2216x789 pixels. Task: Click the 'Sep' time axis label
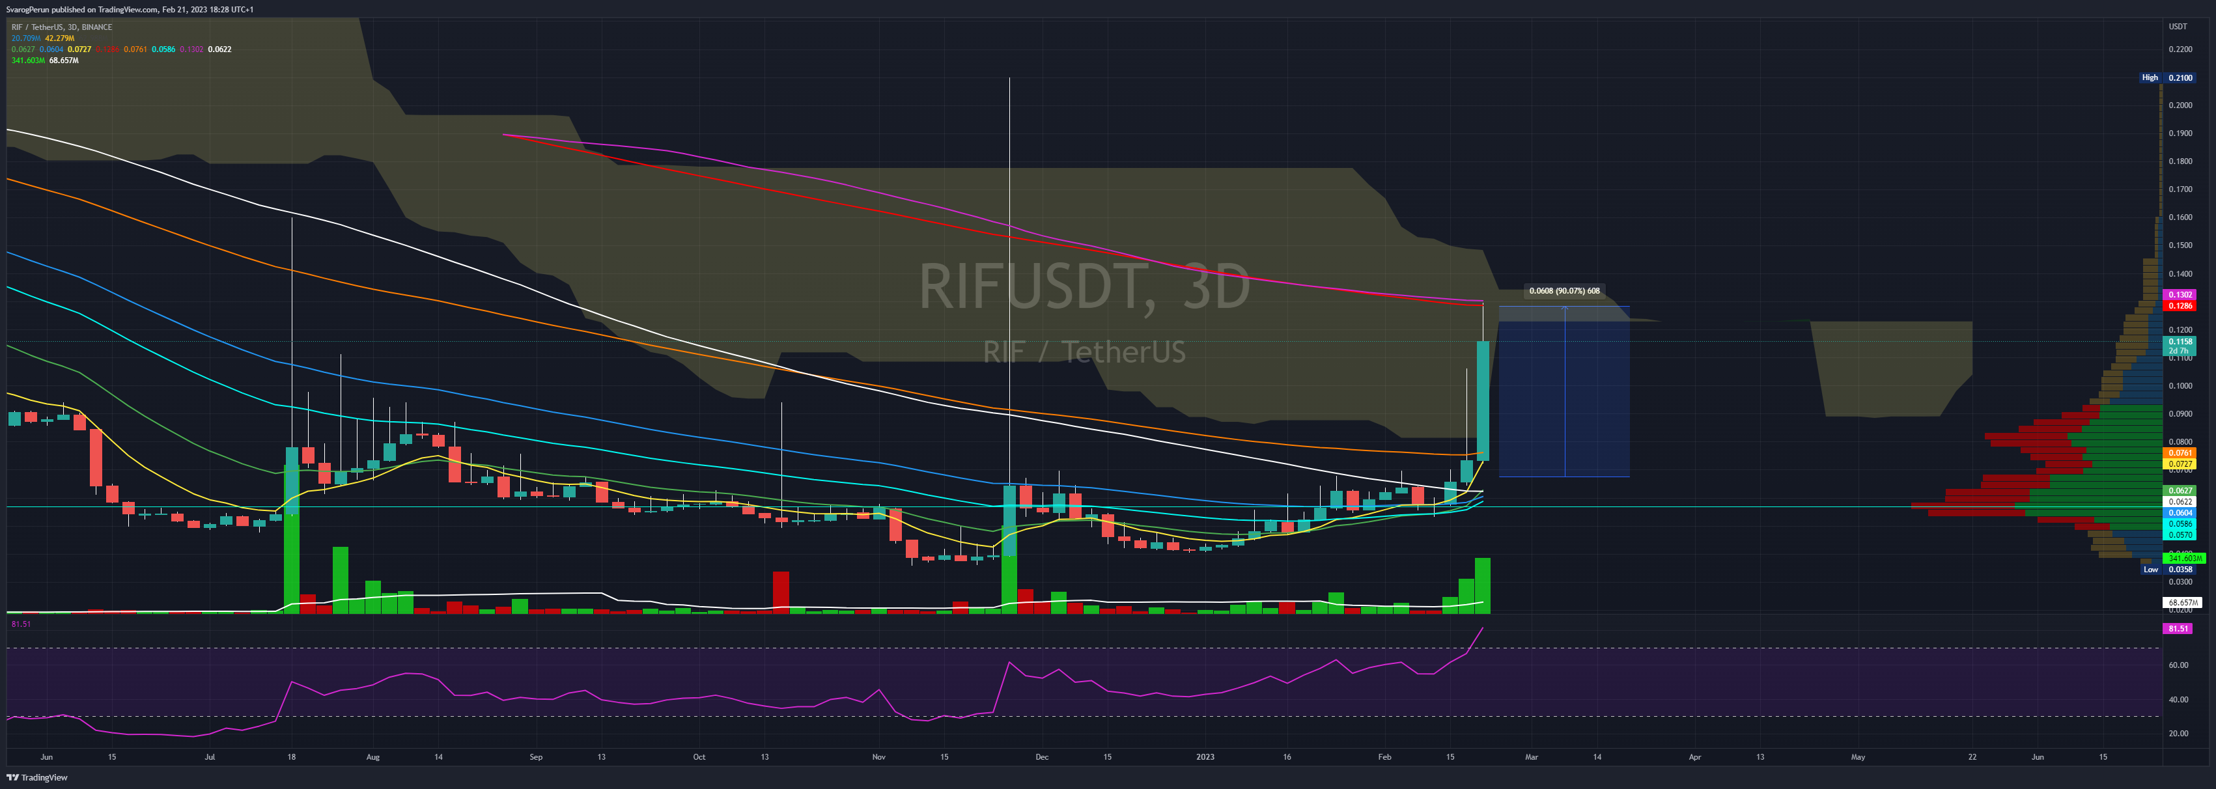(536, 758)
